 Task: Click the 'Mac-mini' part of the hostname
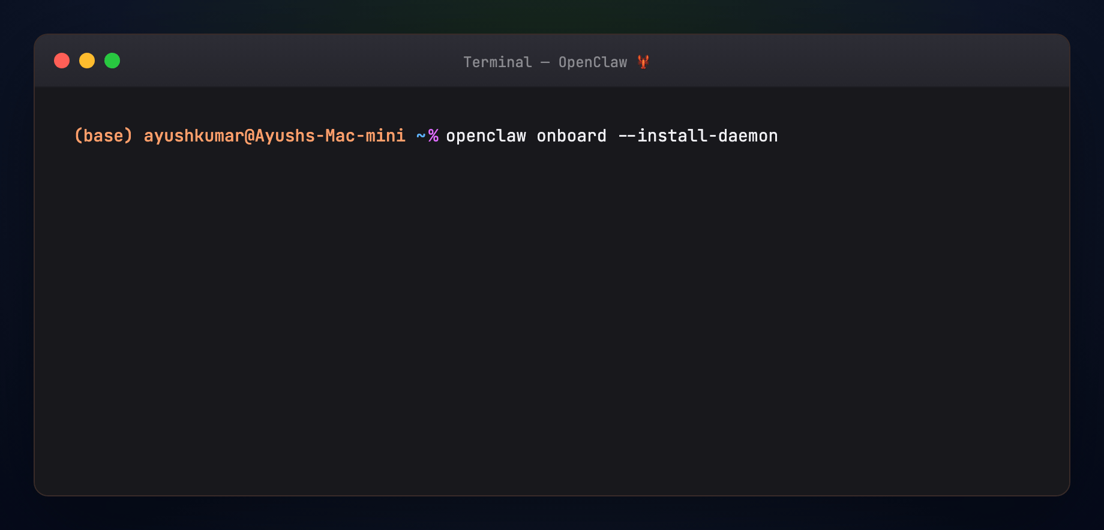pos(365,136)
